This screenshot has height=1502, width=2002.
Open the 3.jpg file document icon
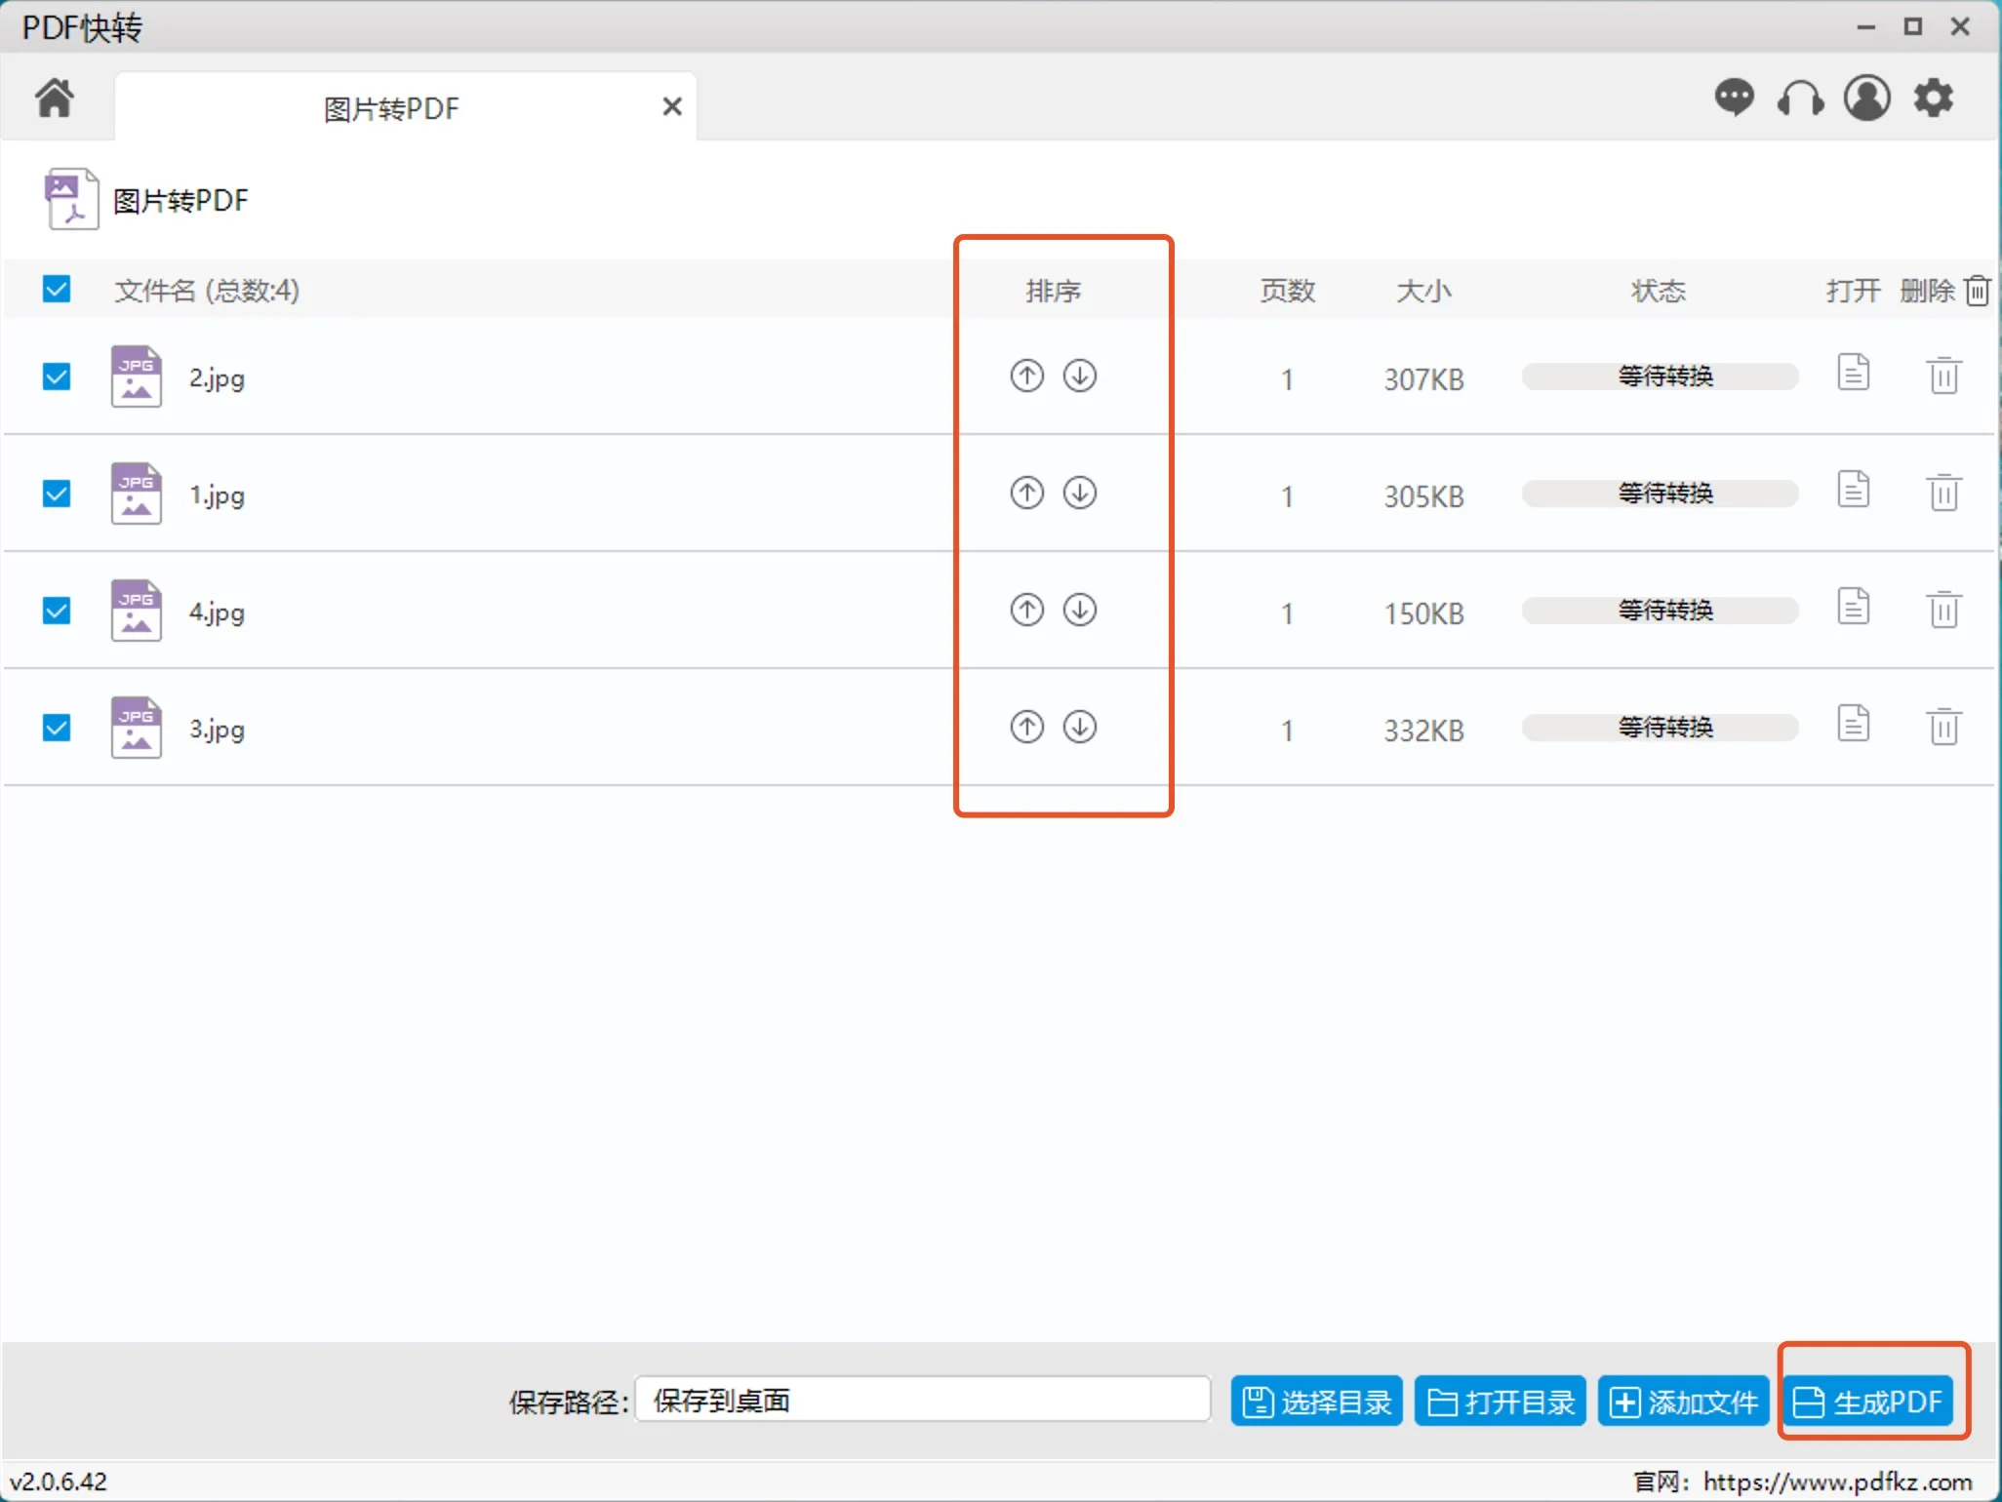[x=1853, y=724]
